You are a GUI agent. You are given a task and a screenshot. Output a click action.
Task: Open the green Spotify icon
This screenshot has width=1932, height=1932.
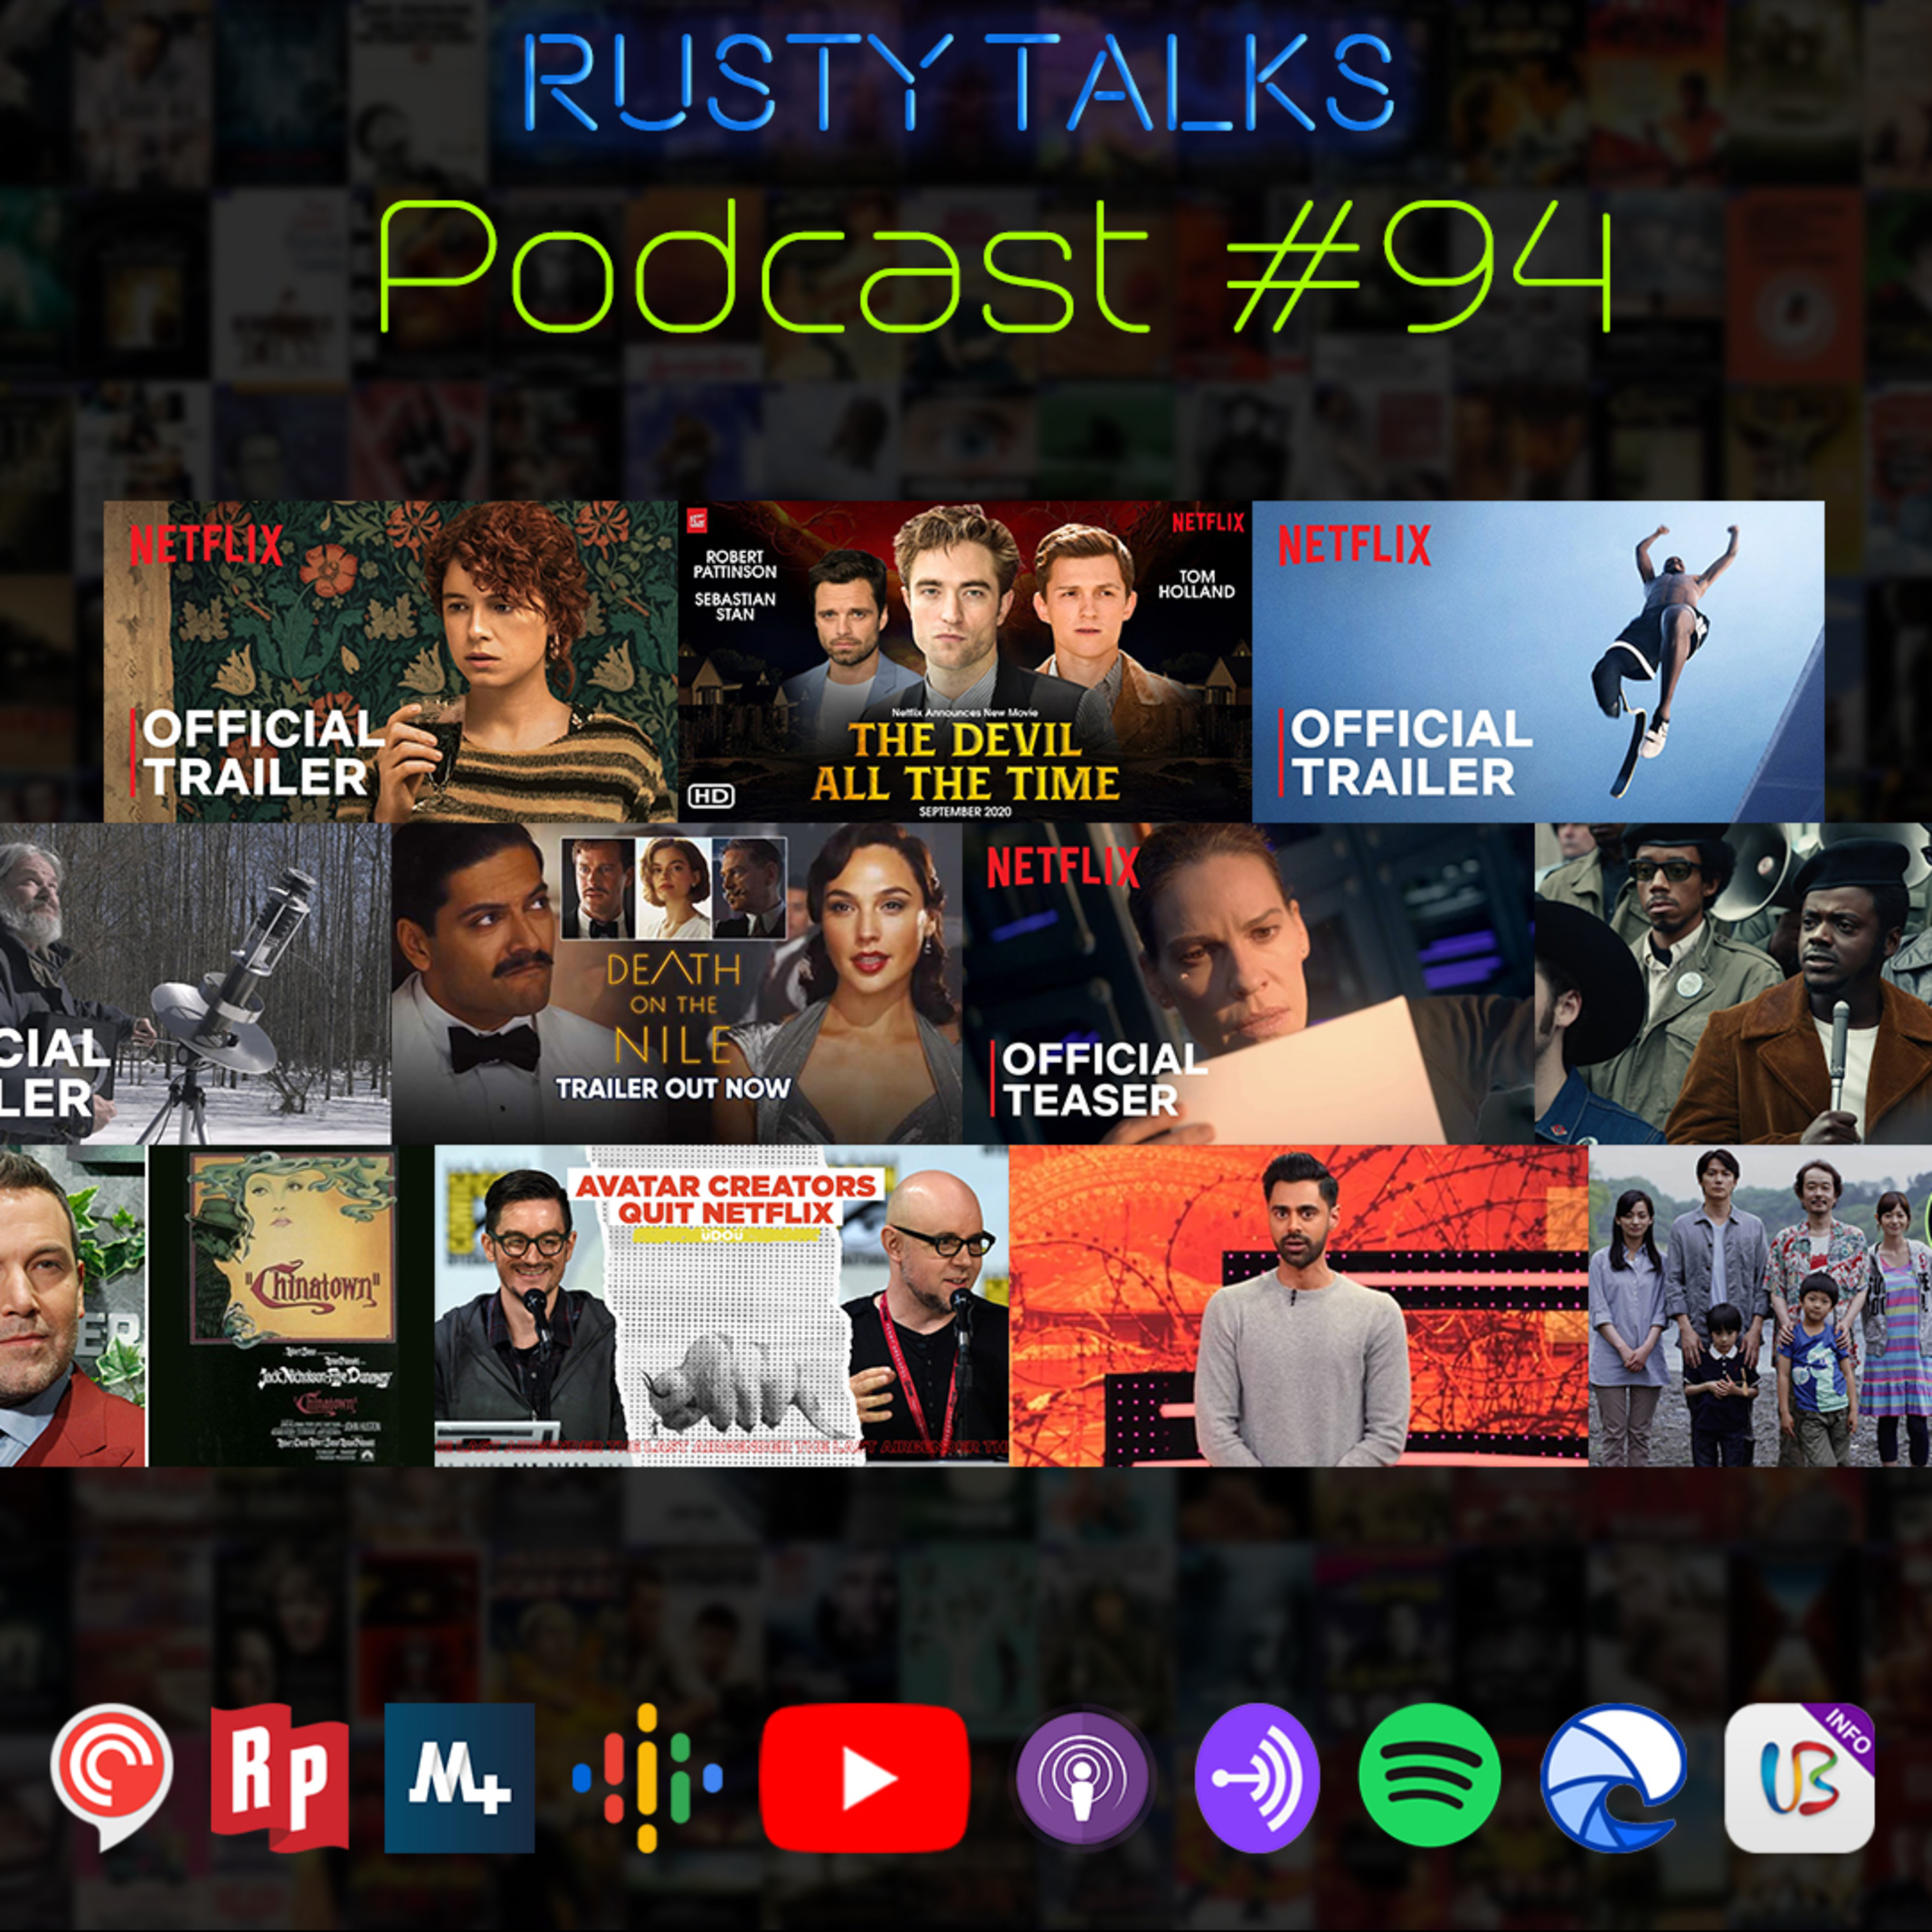tap(1429, 1776)
